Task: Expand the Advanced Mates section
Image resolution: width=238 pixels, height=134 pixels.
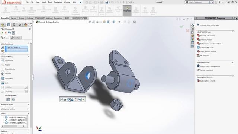Action: pyautogui.click(x=28, y=104)
